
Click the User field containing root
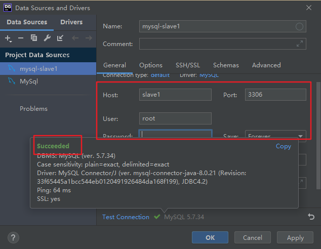click(175, 118)
